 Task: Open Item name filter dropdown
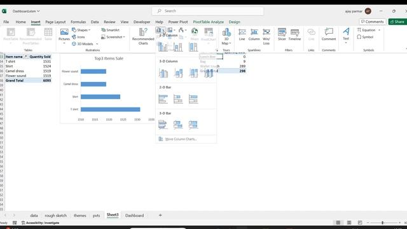pyautogui.click(x=25, y=57)
